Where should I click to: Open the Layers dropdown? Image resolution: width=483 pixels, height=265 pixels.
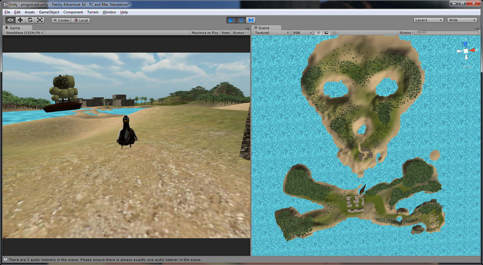428,20
